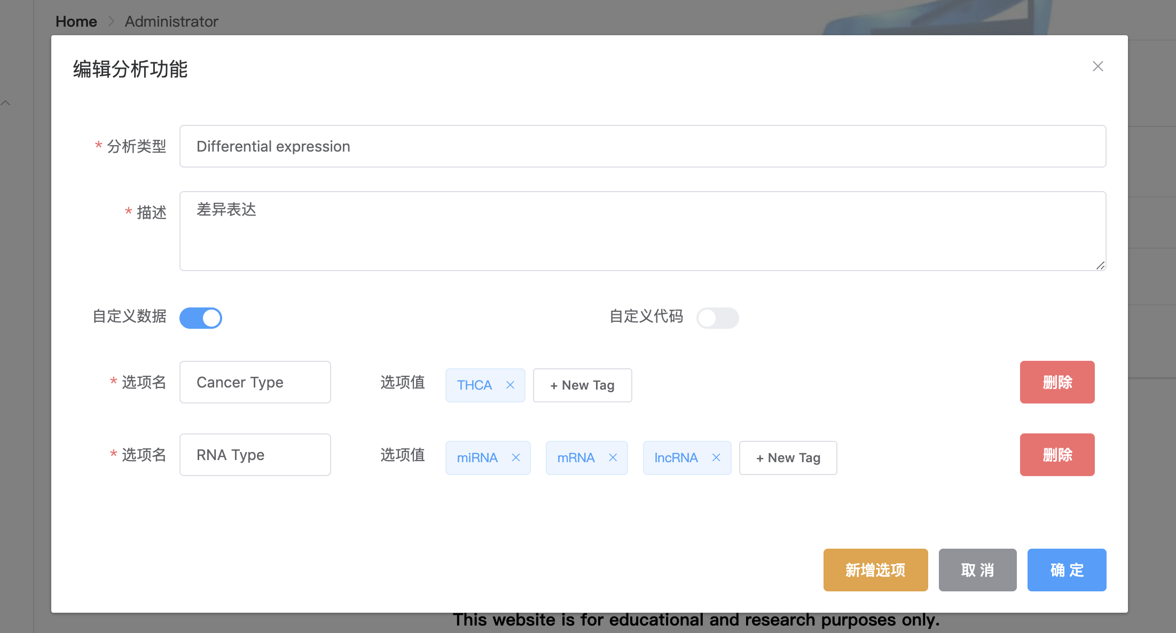The image size is (1176, 633).
Task: Delete the Cancer Type option row
Action: pyautogui.click(x=1057, y=382)
